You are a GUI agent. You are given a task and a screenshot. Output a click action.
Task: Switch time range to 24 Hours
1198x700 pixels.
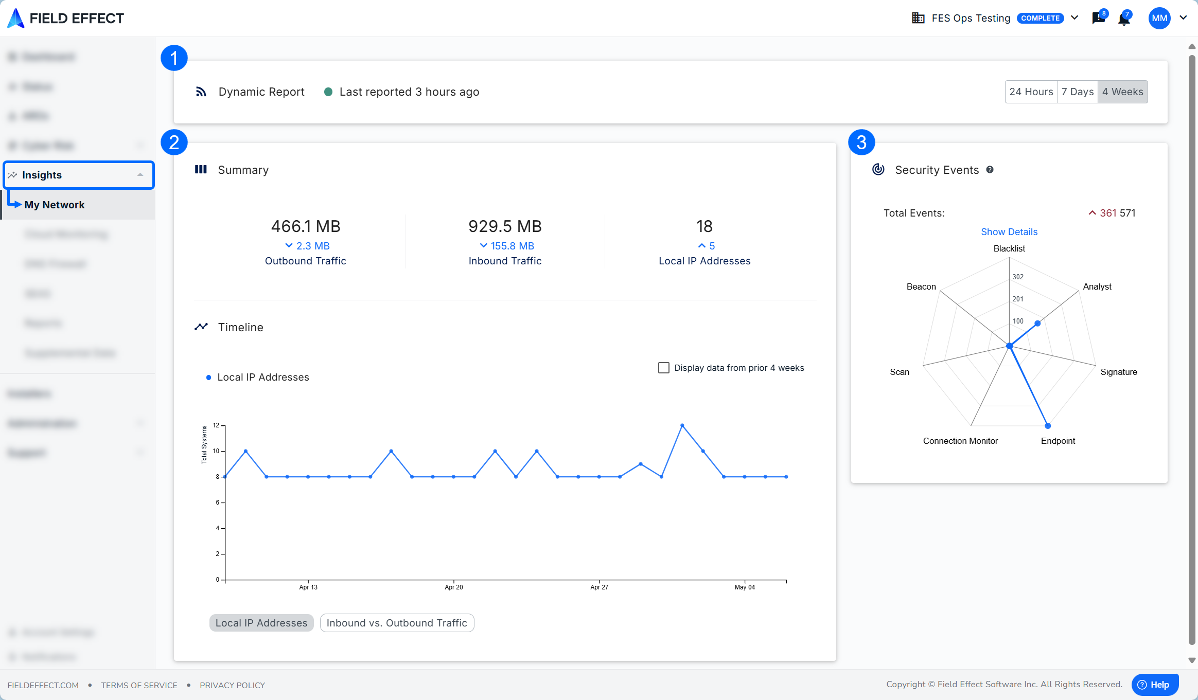(x=1031, y=92)
